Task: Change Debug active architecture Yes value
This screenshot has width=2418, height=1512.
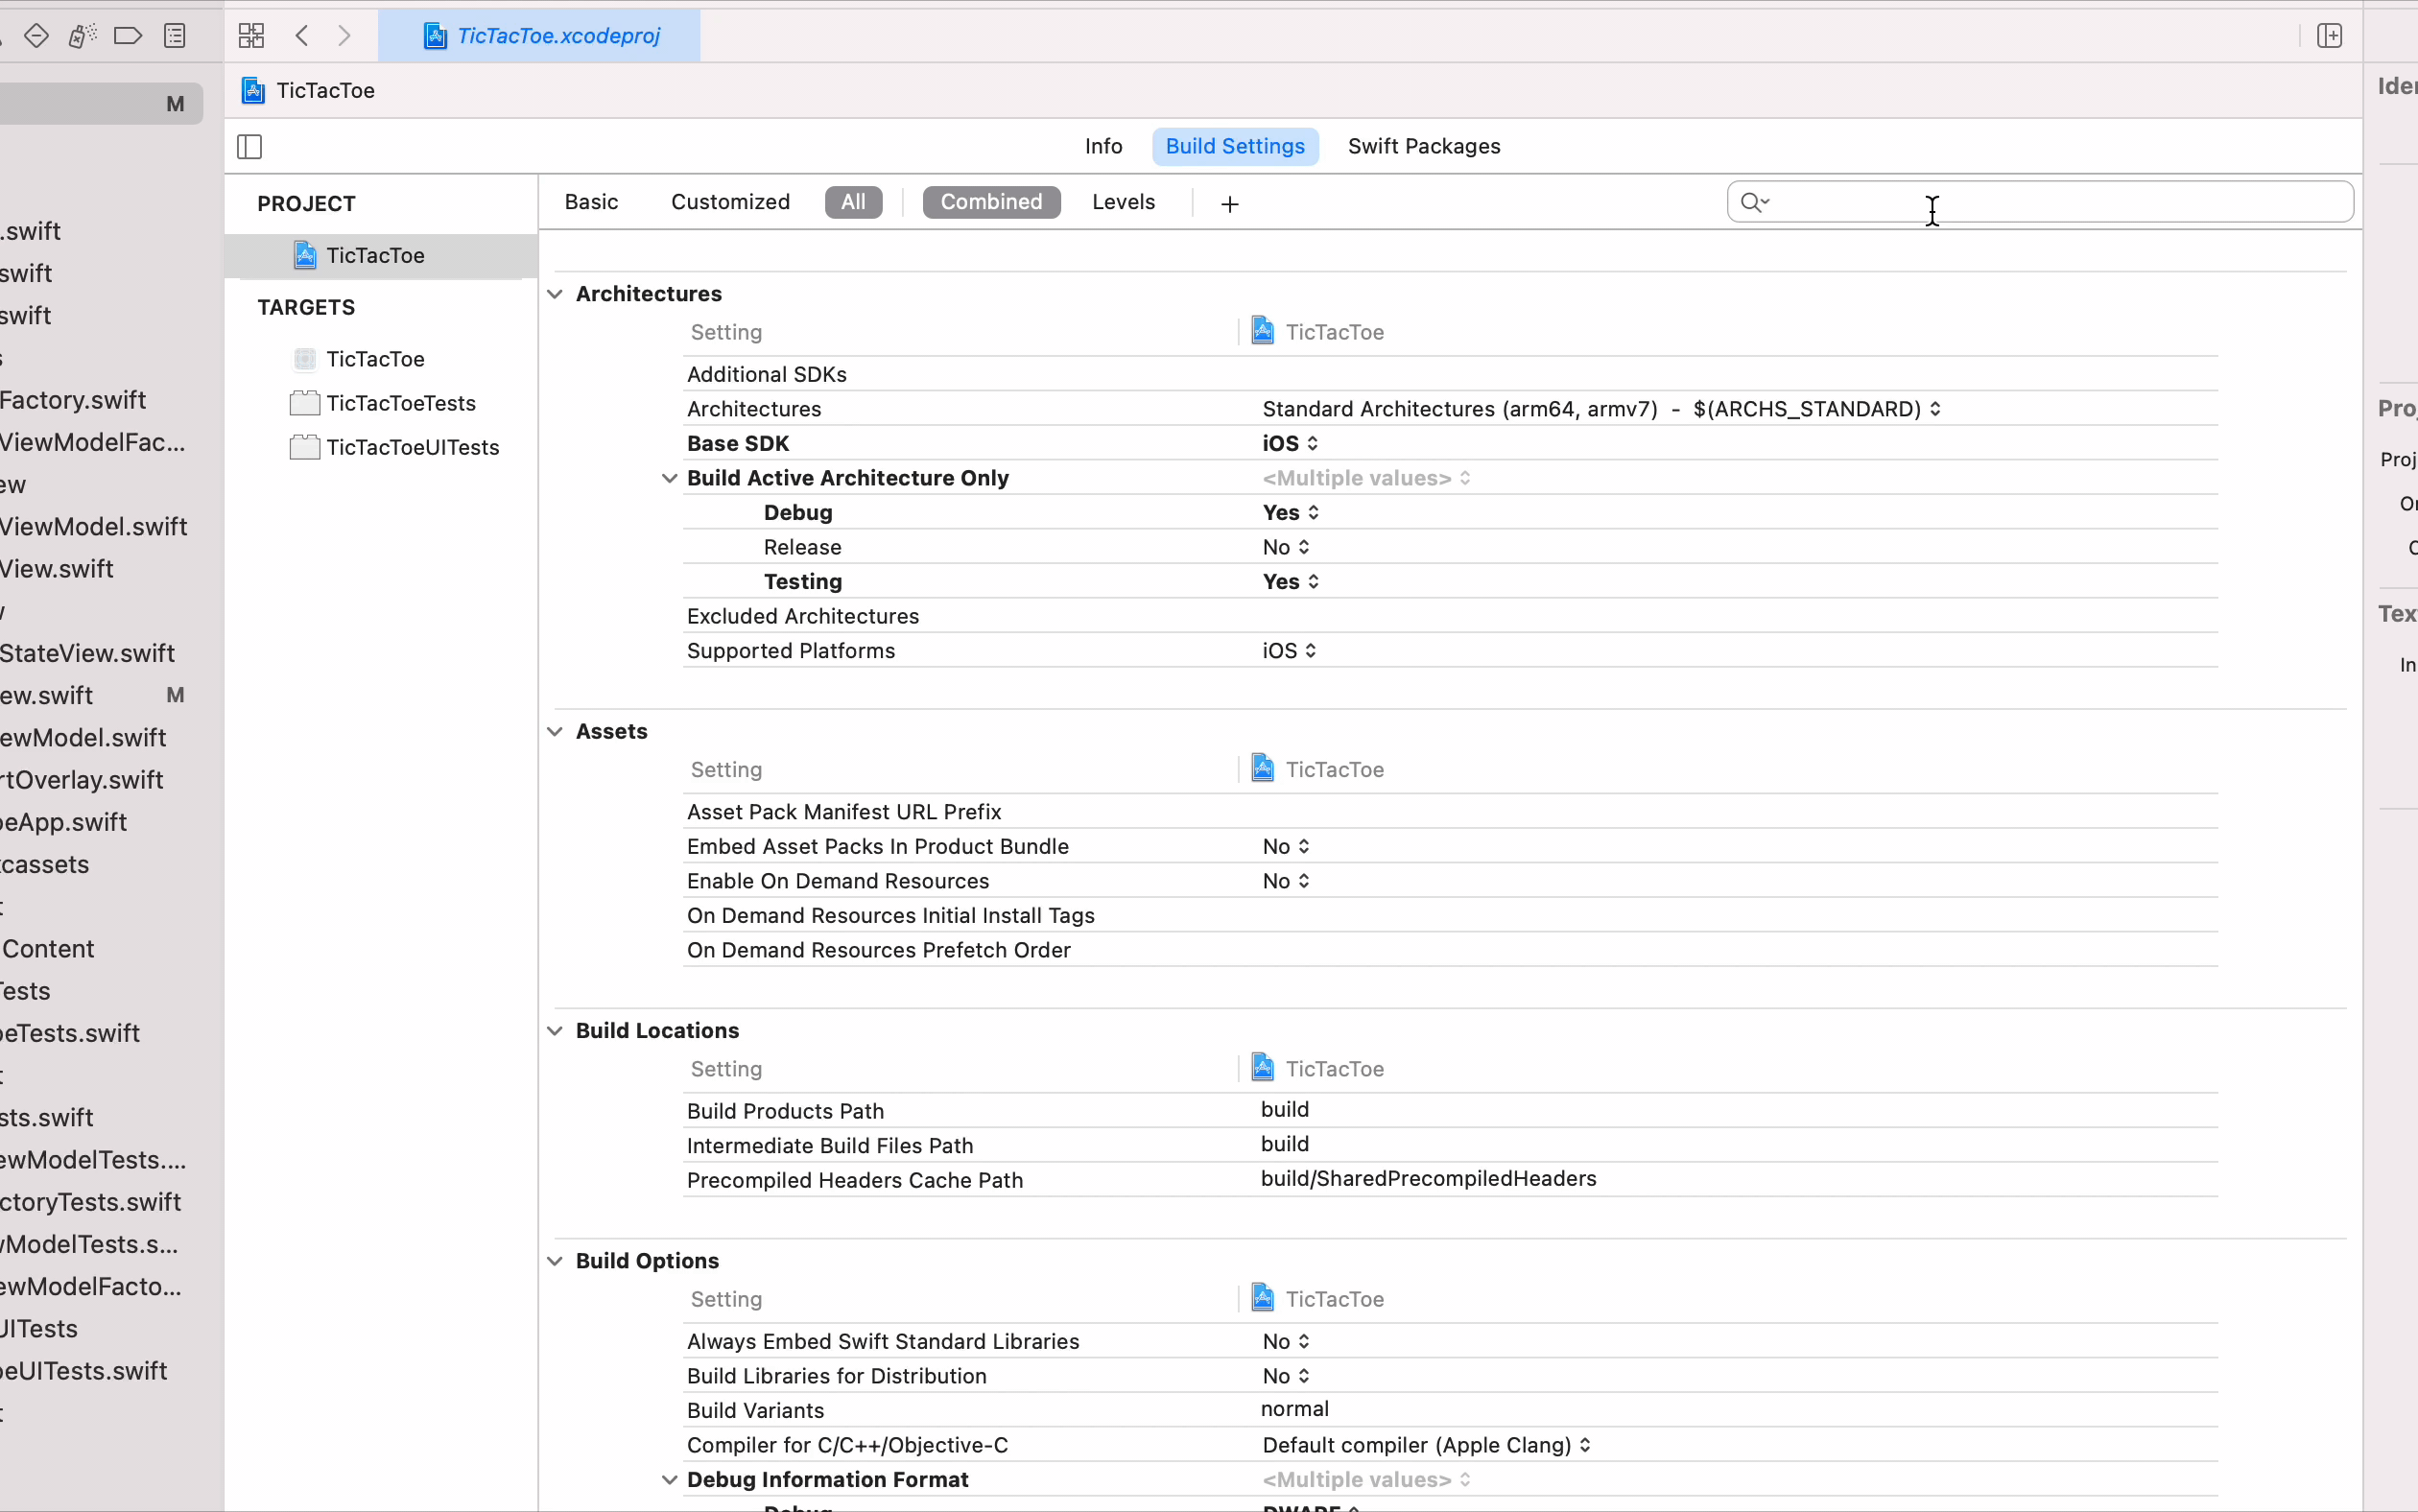Action: pos(1291,513)
